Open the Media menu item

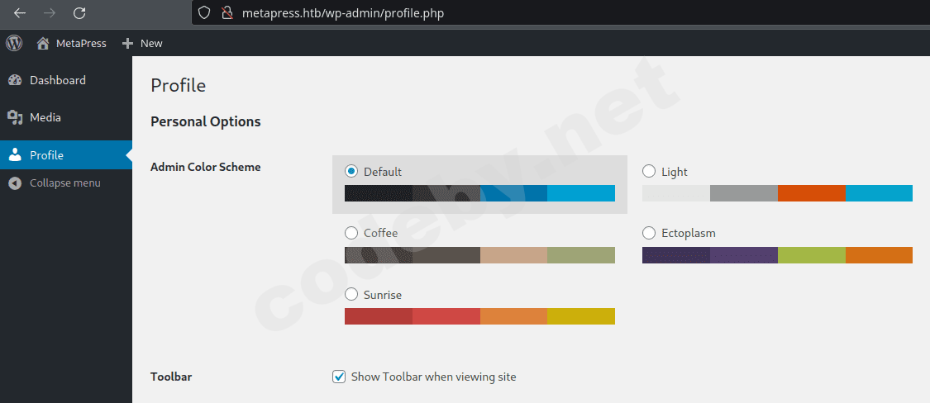tap(45, 117)
